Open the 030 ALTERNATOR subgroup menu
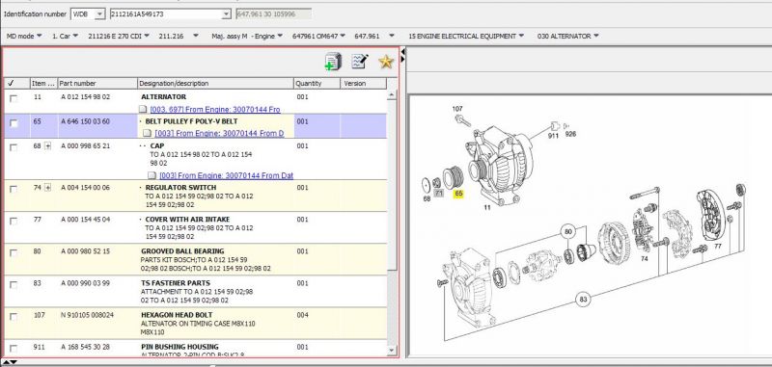Viewport: 772px width, 367px height. coord(567,36)
